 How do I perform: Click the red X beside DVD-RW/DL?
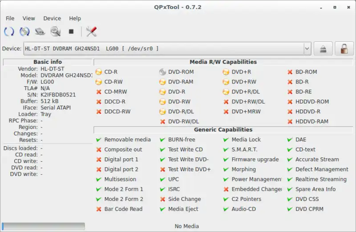click(x=162, y=122)
